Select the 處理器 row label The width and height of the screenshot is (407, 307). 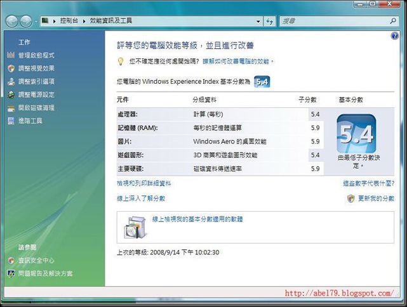click(x=128, y=114)
